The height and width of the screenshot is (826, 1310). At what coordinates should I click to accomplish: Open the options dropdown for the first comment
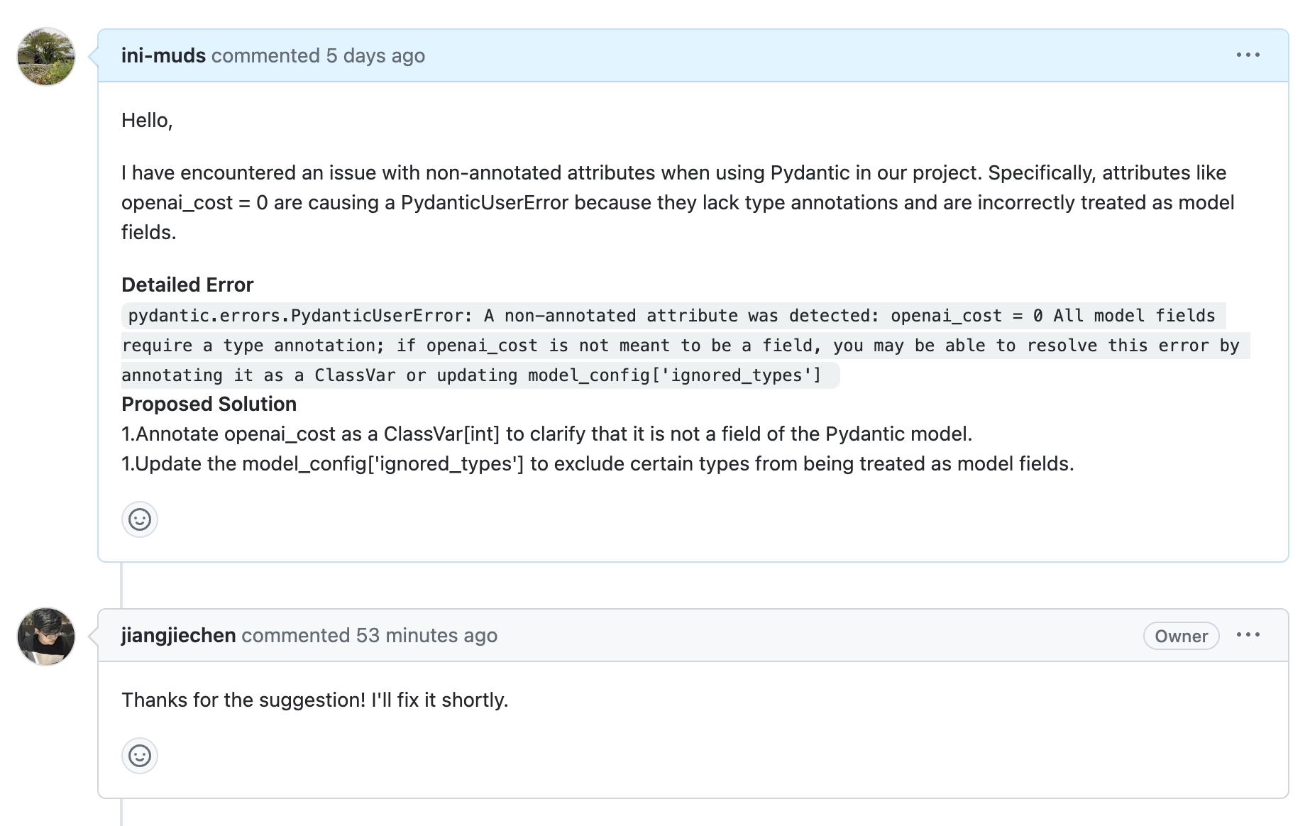(x=1250, y=55)
